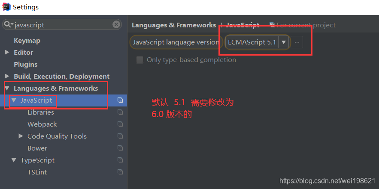Collapse the TypeScript tree node

click(x=14, y=160)
